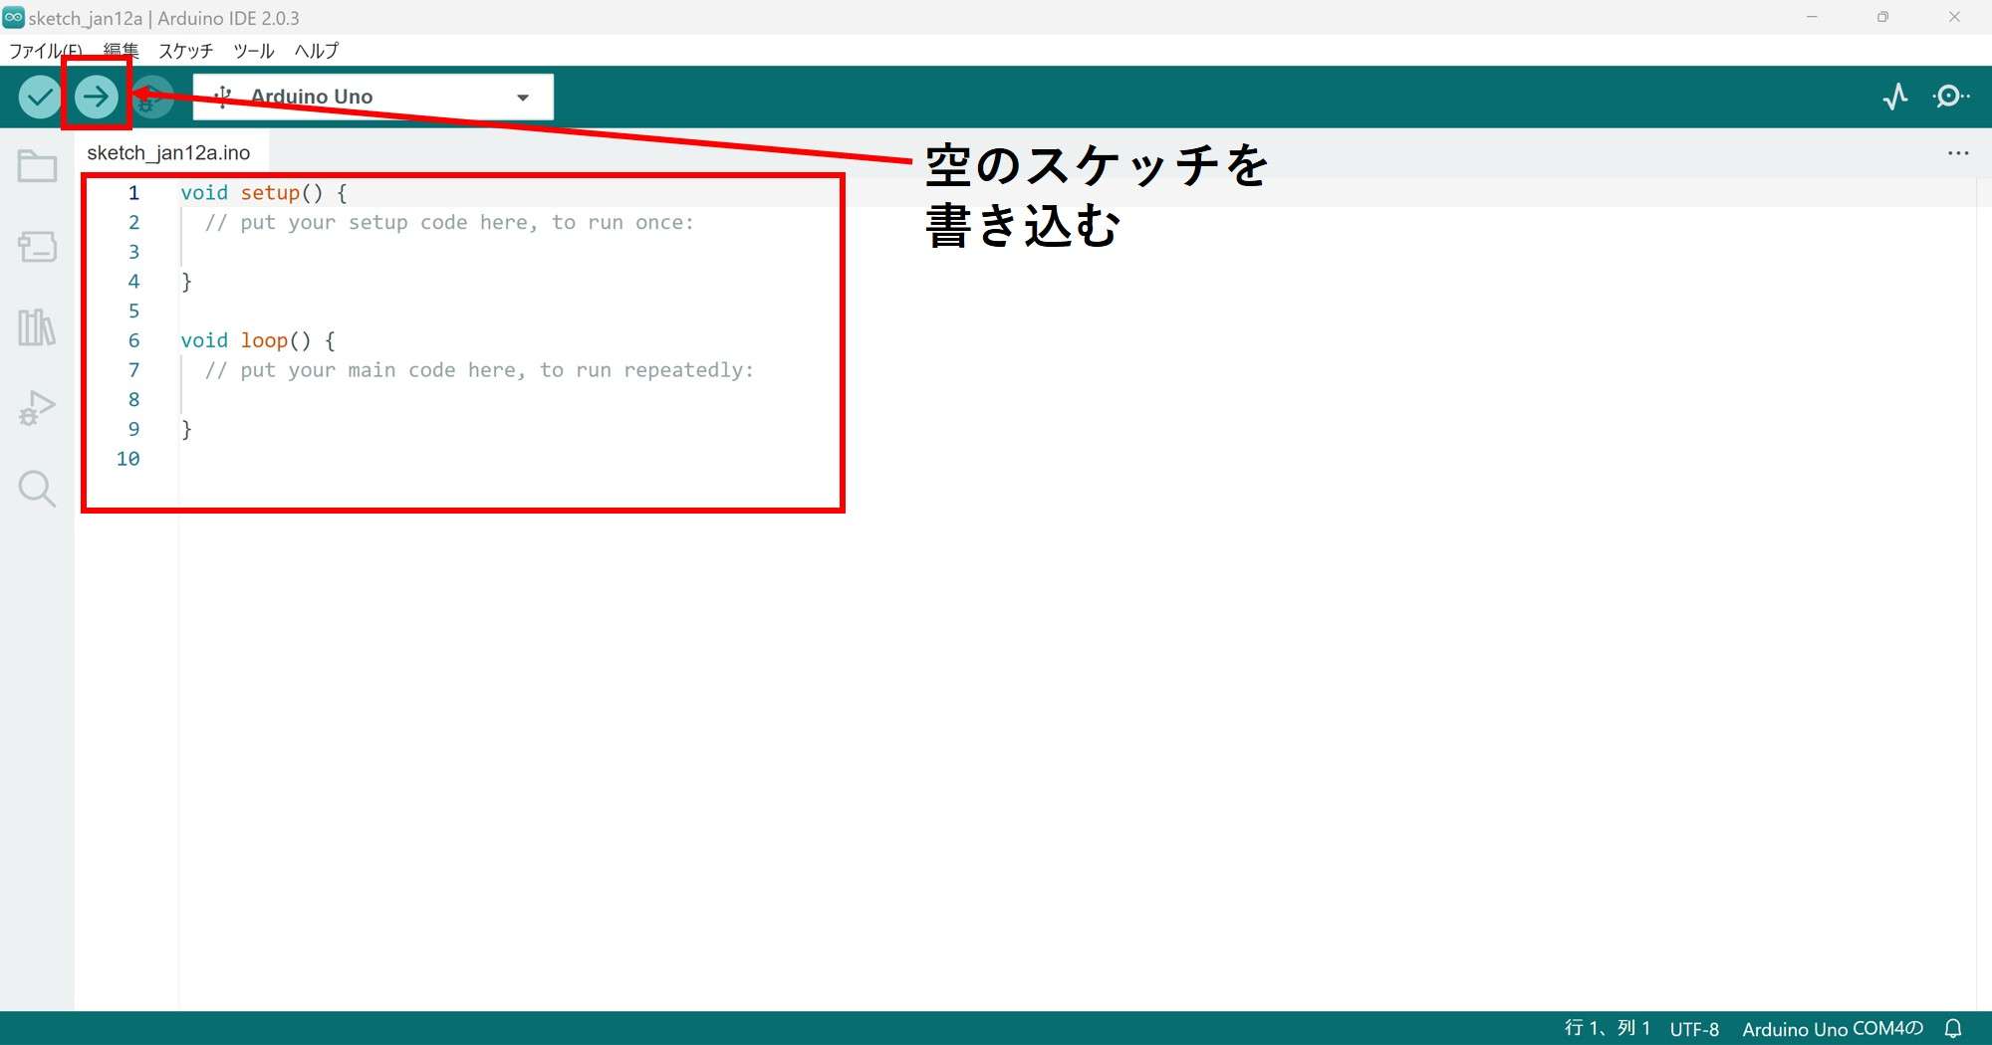This screenshot has height=1045, width=1992.
Task: Click line number 5 in gutter
Action: coord(133,312)
